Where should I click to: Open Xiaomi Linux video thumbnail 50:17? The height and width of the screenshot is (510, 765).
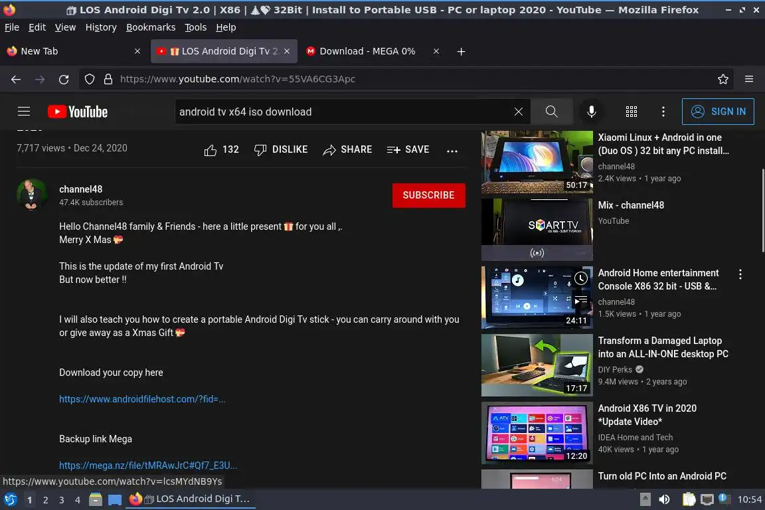[x=537, y=162]
